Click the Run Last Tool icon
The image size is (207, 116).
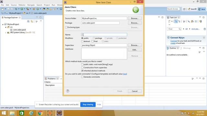point(27,9)
